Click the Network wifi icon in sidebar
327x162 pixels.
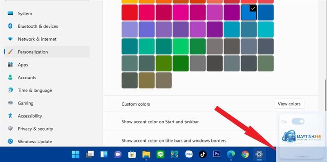point(10,39)
